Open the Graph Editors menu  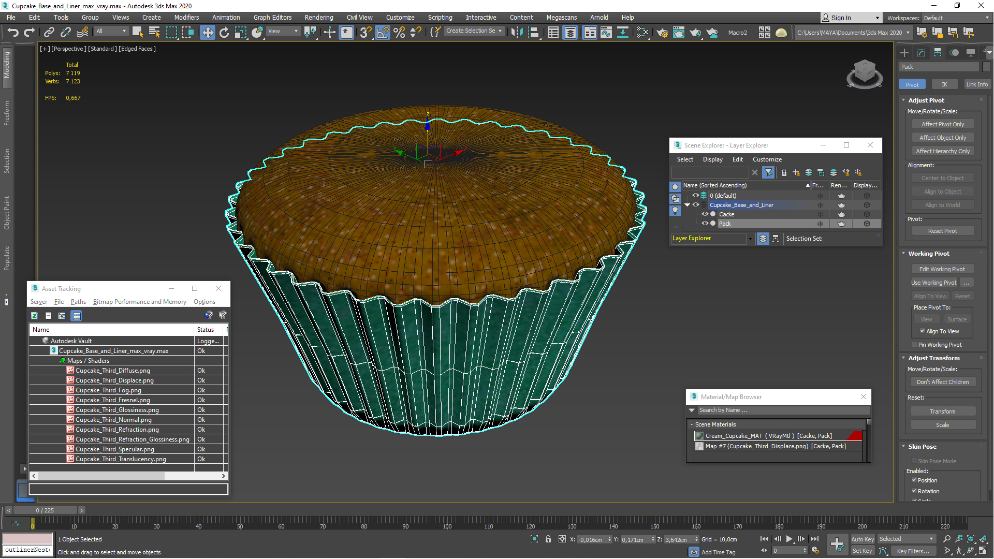[x=272, y=18]
